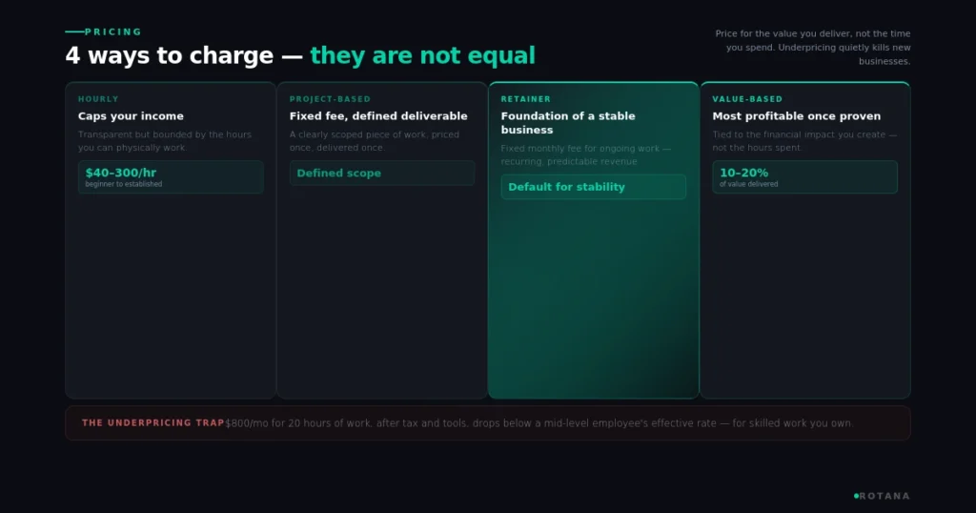976x513 pixels.
Task: Click the $40-300/hr rate badge
Action: (171, 176)
